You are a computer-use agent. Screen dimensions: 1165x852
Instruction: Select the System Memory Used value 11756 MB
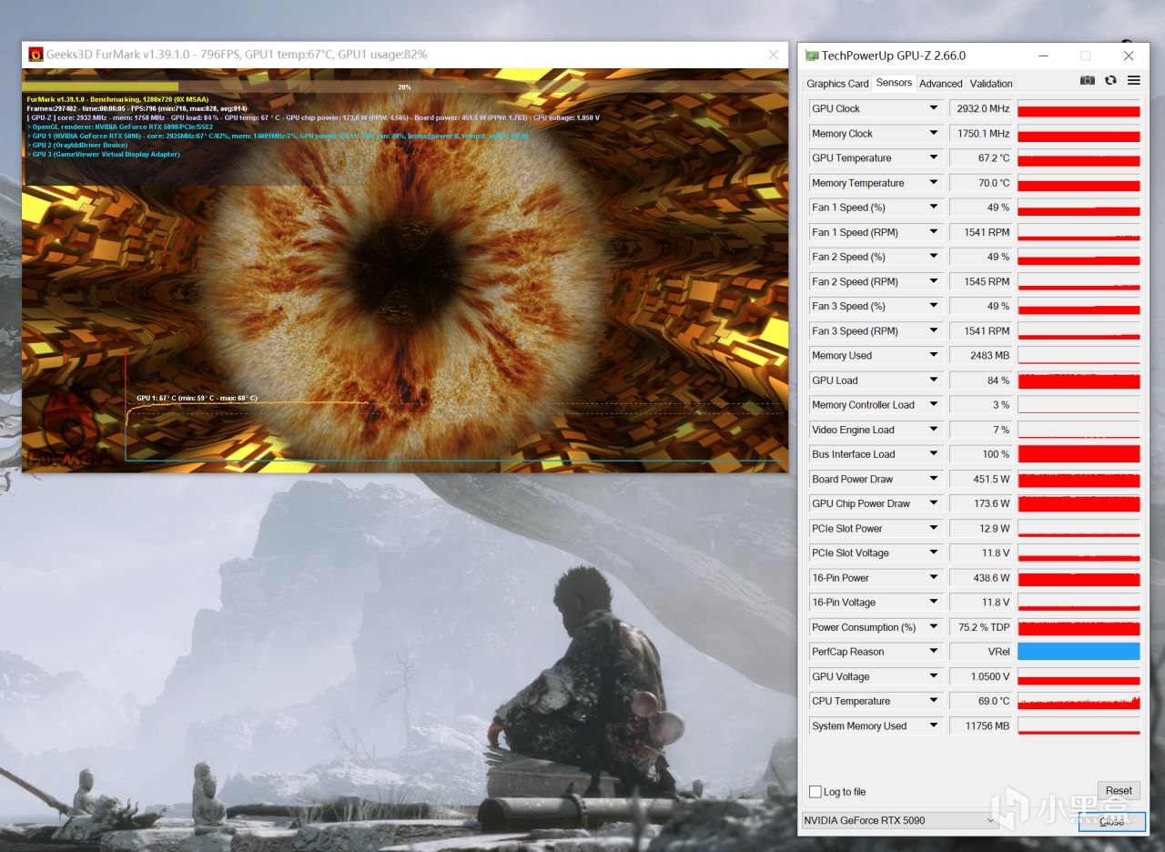(x=981, y=725)
